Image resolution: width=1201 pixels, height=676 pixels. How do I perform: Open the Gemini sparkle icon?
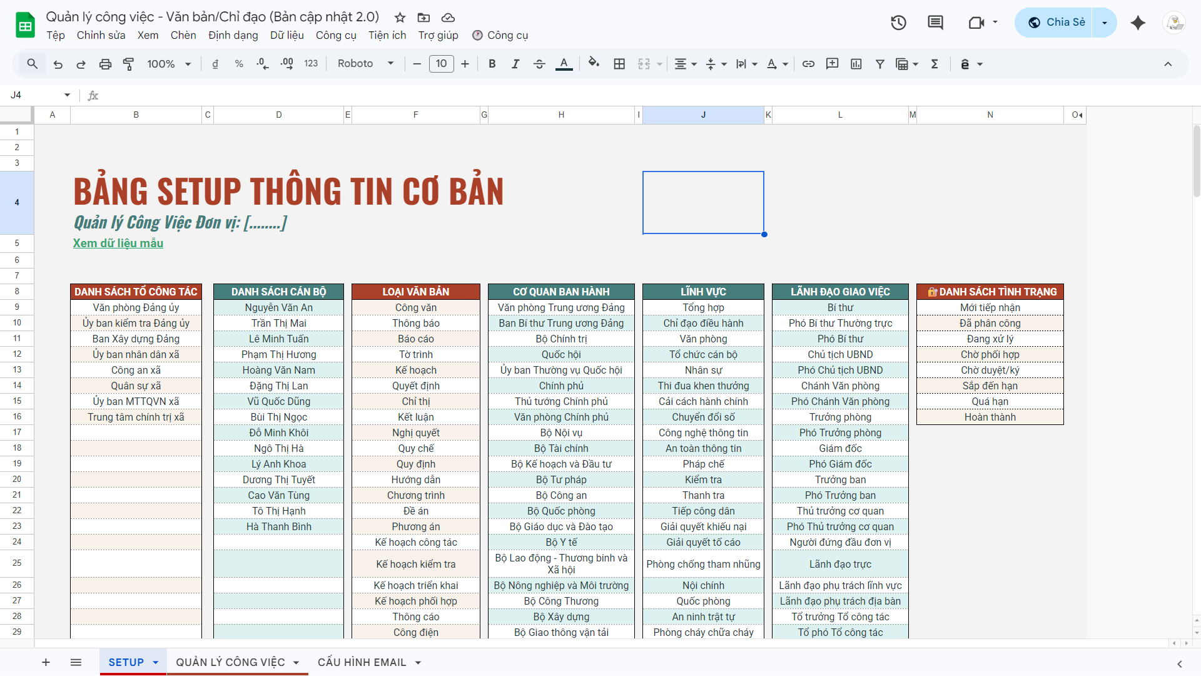[1138, 23]
